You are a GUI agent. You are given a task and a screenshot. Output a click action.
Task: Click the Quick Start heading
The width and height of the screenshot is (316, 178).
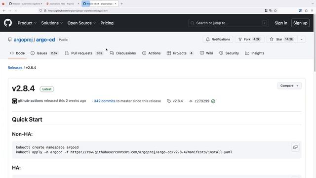(27, 119)
